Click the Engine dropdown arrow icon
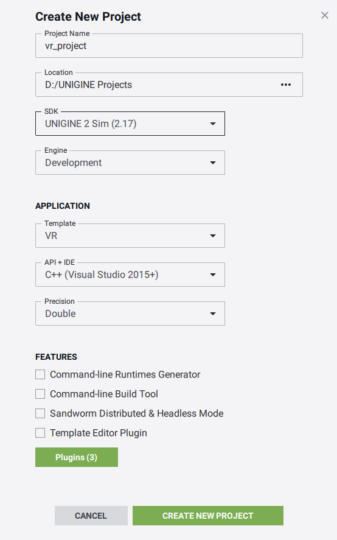337x540 pixels. 213,163
